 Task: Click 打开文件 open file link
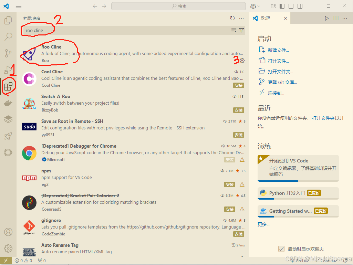click(x=278, y=61)
